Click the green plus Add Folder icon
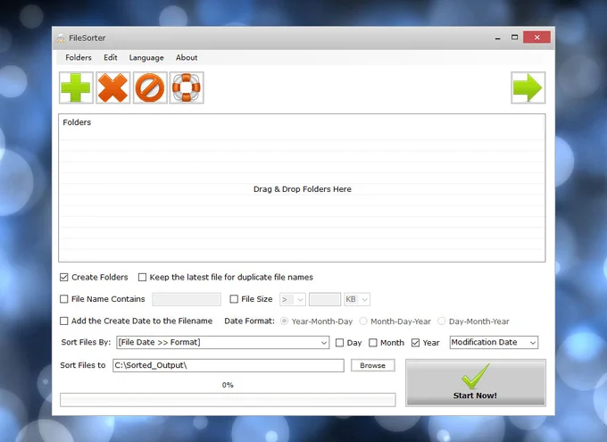 76,88
